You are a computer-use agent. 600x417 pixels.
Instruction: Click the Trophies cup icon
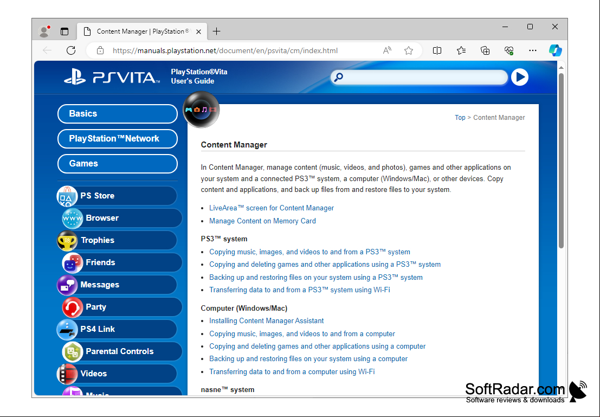(x=67, y=240)
